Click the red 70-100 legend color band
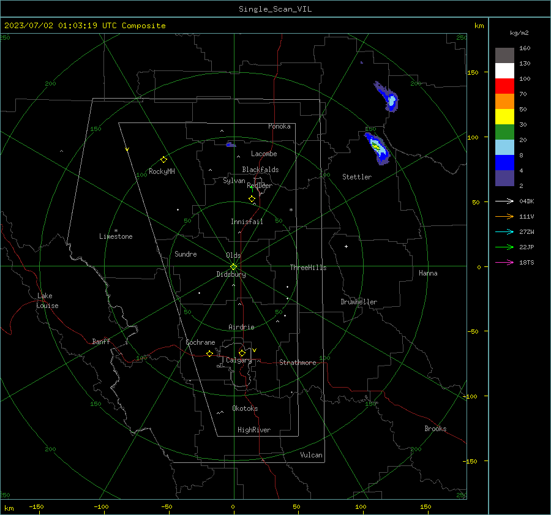This screenshot has width=551, height=515. (x=504, y=86)
